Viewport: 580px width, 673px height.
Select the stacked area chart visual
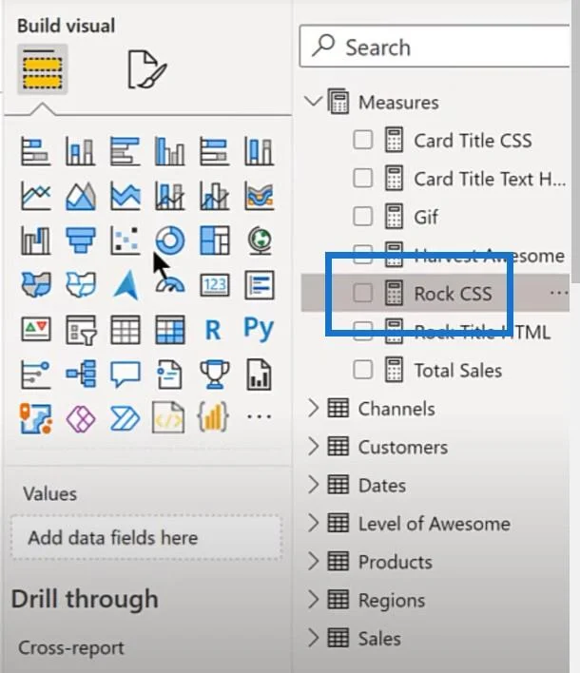coord(125,196)
